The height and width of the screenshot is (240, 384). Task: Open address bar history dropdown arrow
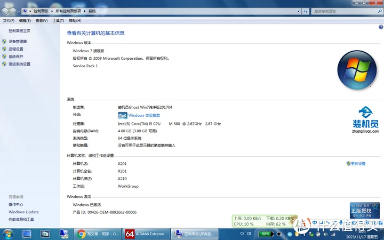[299, 11]
